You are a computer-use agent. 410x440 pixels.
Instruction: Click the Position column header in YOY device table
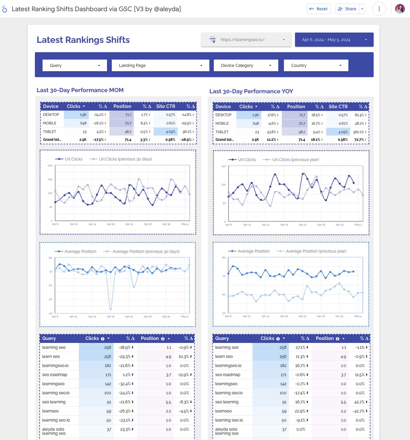coord(296,107)
